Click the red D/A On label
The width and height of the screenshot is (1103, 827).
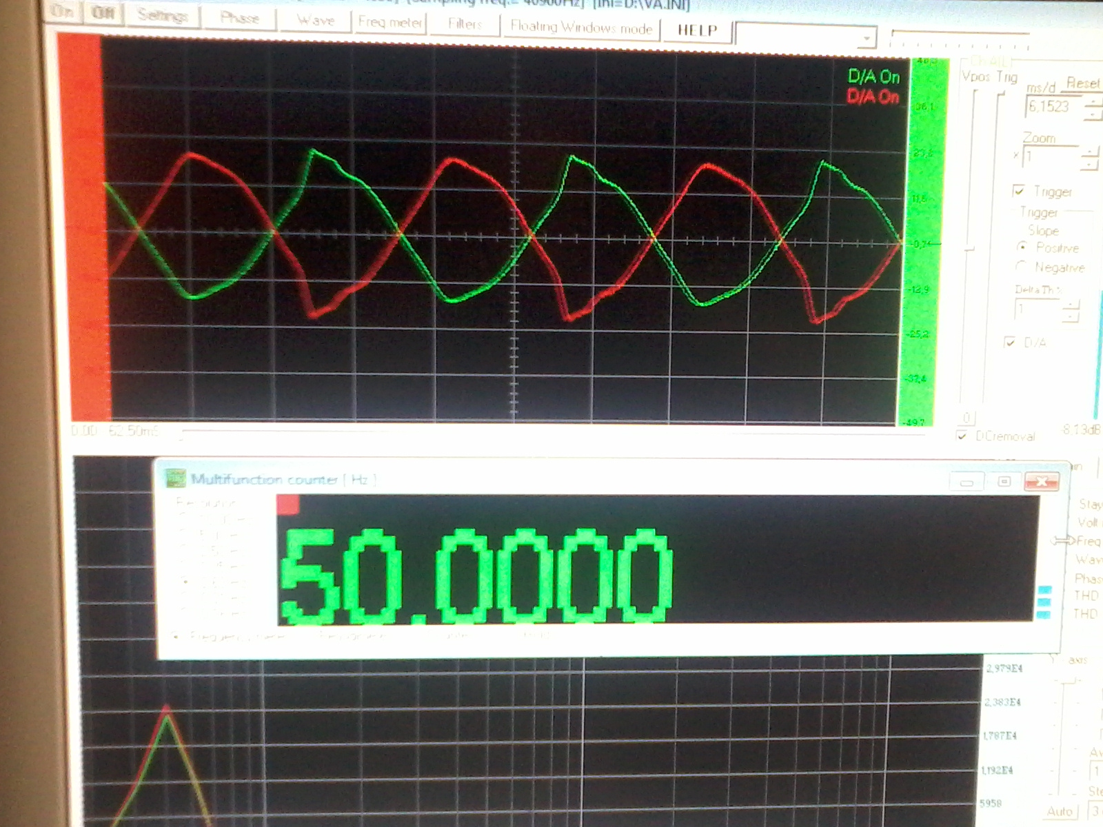[873, 96]
